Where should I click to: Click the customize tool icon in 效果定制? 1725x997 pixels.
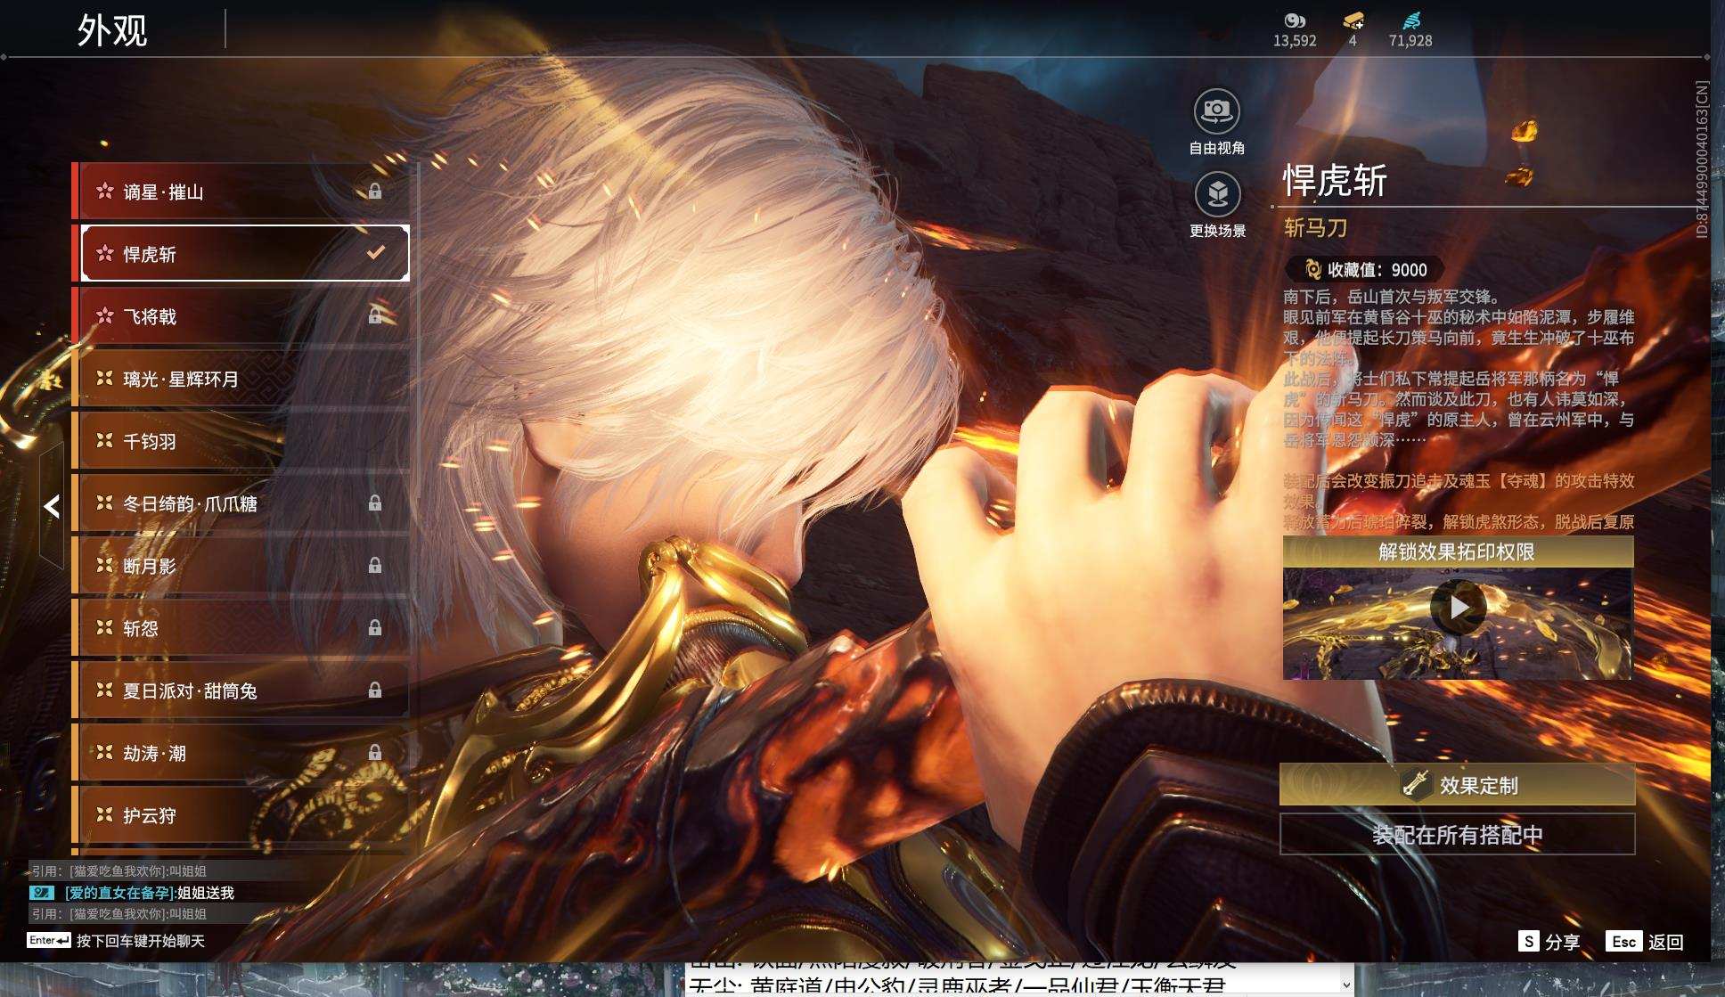[1415, 784]
